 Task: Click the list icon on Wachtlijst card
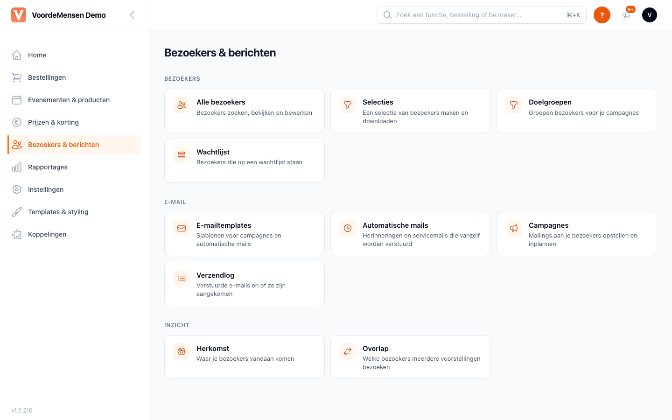(x=182, y=155)
